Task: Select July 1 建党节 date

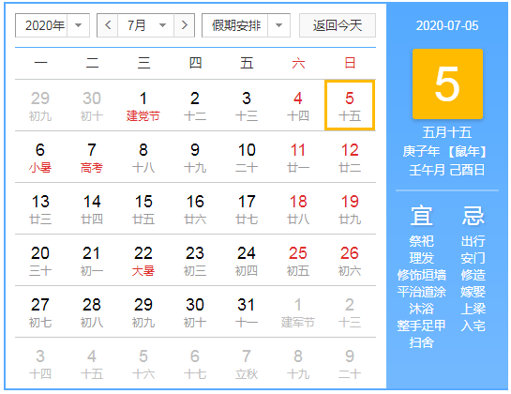Action: coord(143,106)
